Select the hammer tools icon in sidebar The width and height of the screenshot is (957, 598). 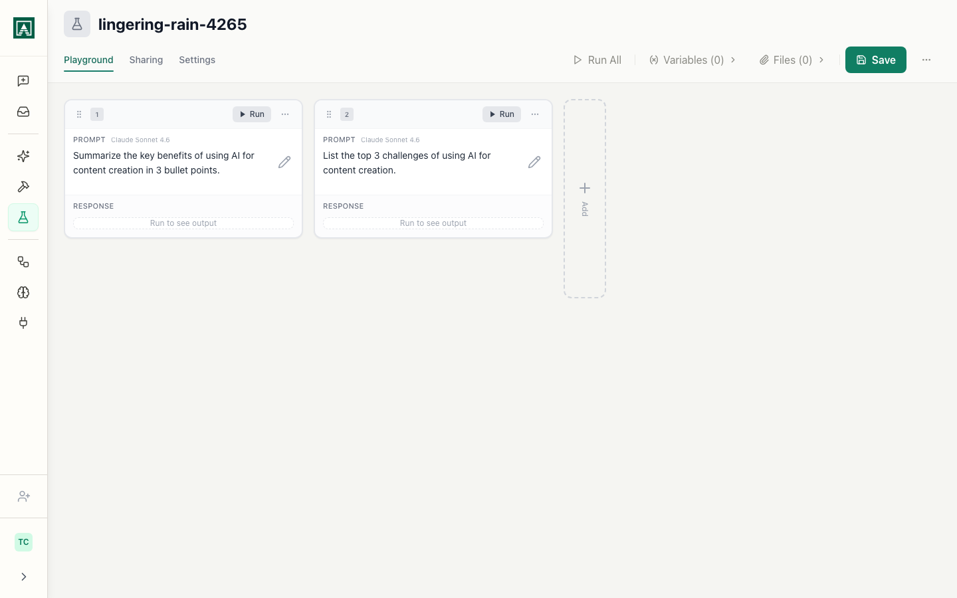click(23, 187)
